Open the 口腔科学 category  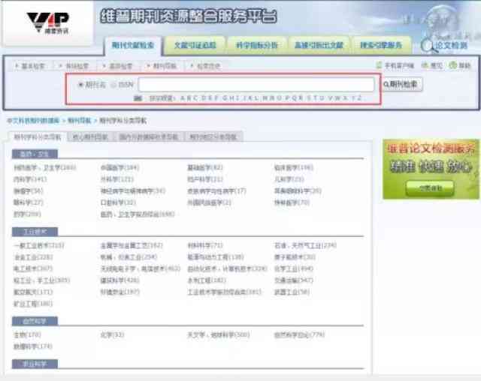tap(119, 202)
